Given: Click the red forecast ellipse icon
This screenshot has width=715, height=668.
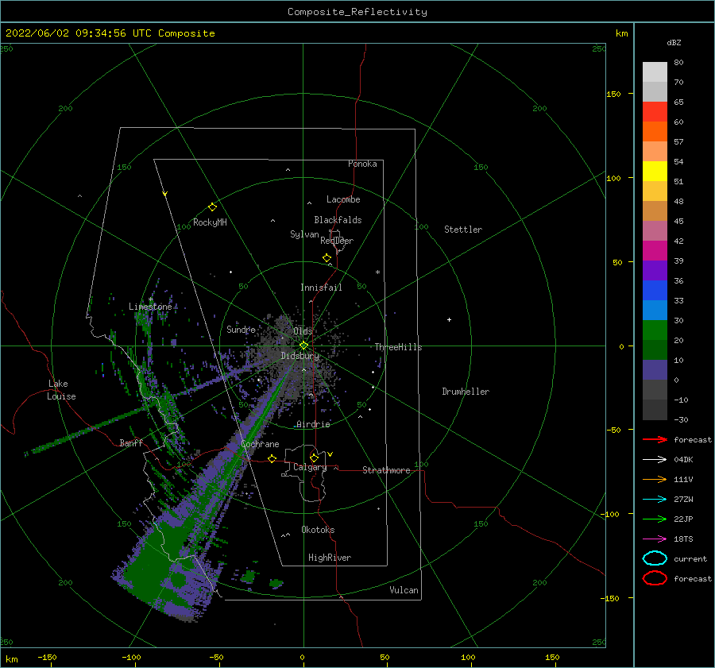Looking at the screenshot, I should pyautogui.click(x=655, y=578).
